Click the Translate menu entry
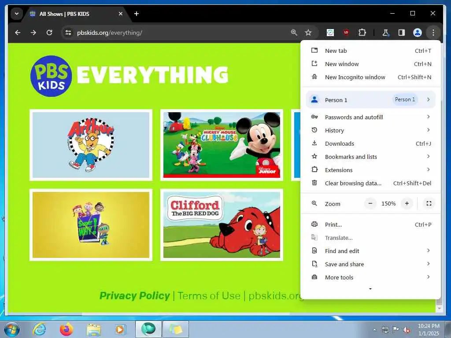Image resolution: width=451 pixels, height=338 pixels. [370, 238]
